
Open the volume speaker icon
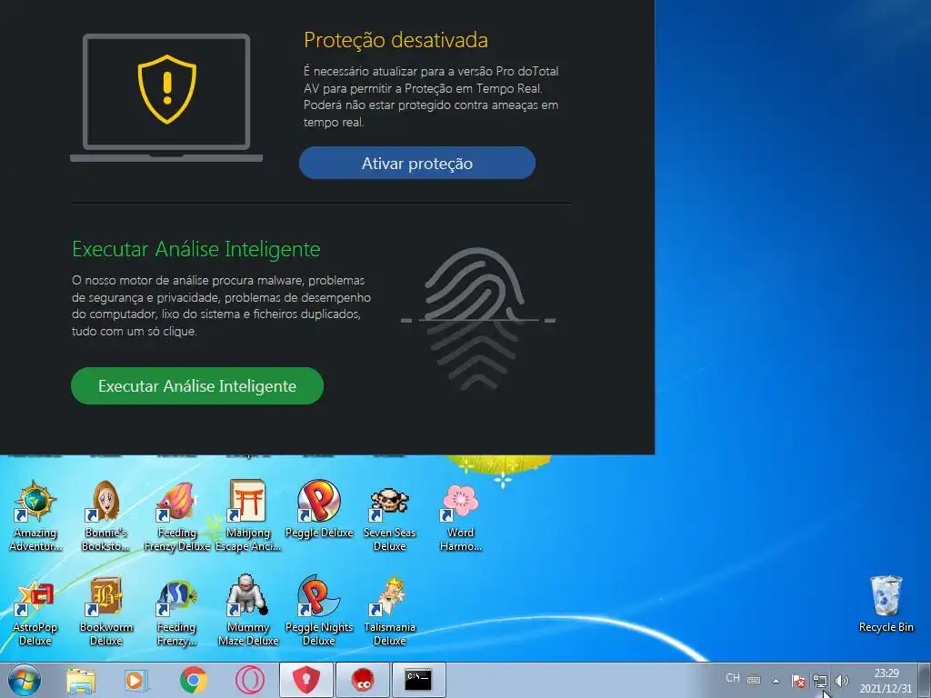pos(841,681)
